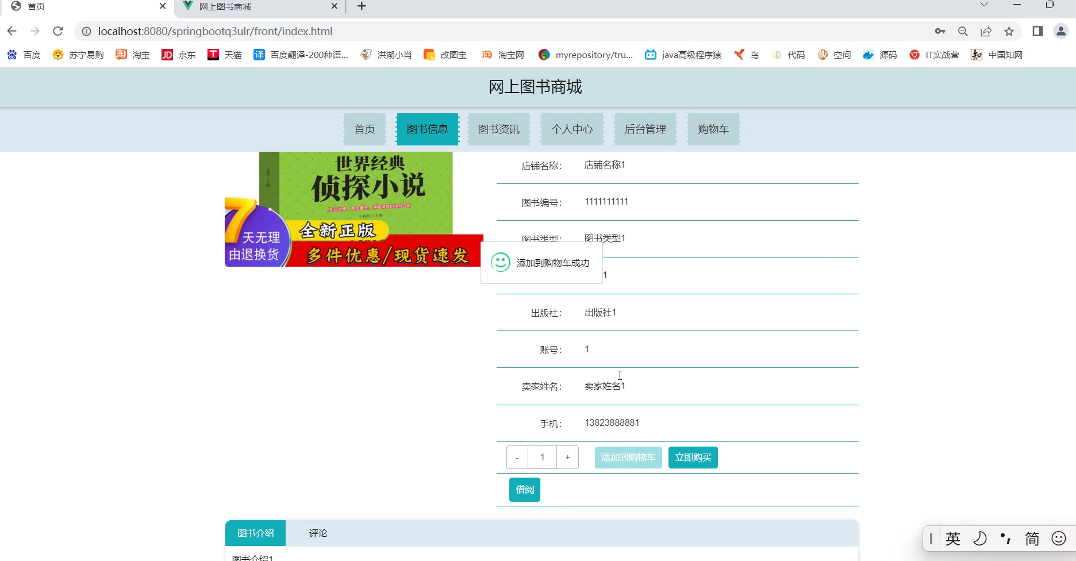This screenshot has height=561, width=1076.
Task: Toggle the browser side panel icon
Action: (1037, 31)
